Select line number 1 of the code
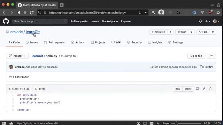This screenshot has height=125, width=223. [13, 95]
